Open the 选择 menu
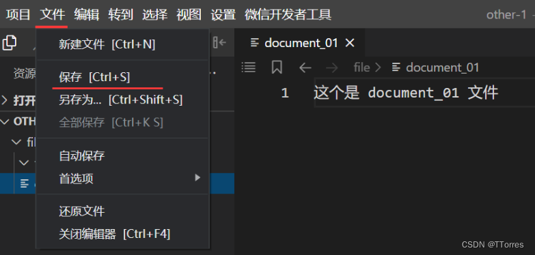 155,14
